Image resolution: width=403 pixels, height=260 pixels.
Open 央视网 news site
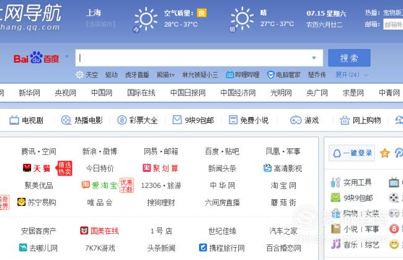pos(66,93)
